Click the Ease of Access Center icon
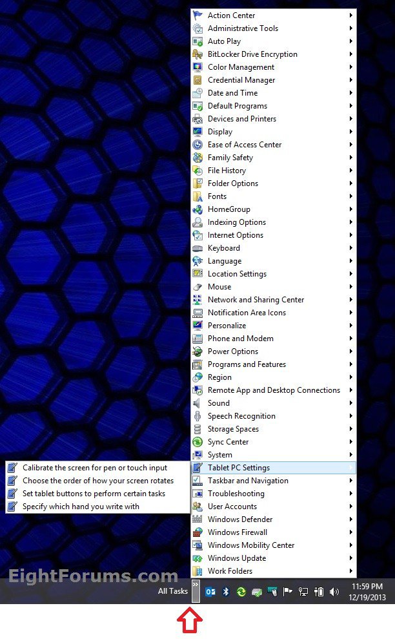395x639 pixels. 197,145
